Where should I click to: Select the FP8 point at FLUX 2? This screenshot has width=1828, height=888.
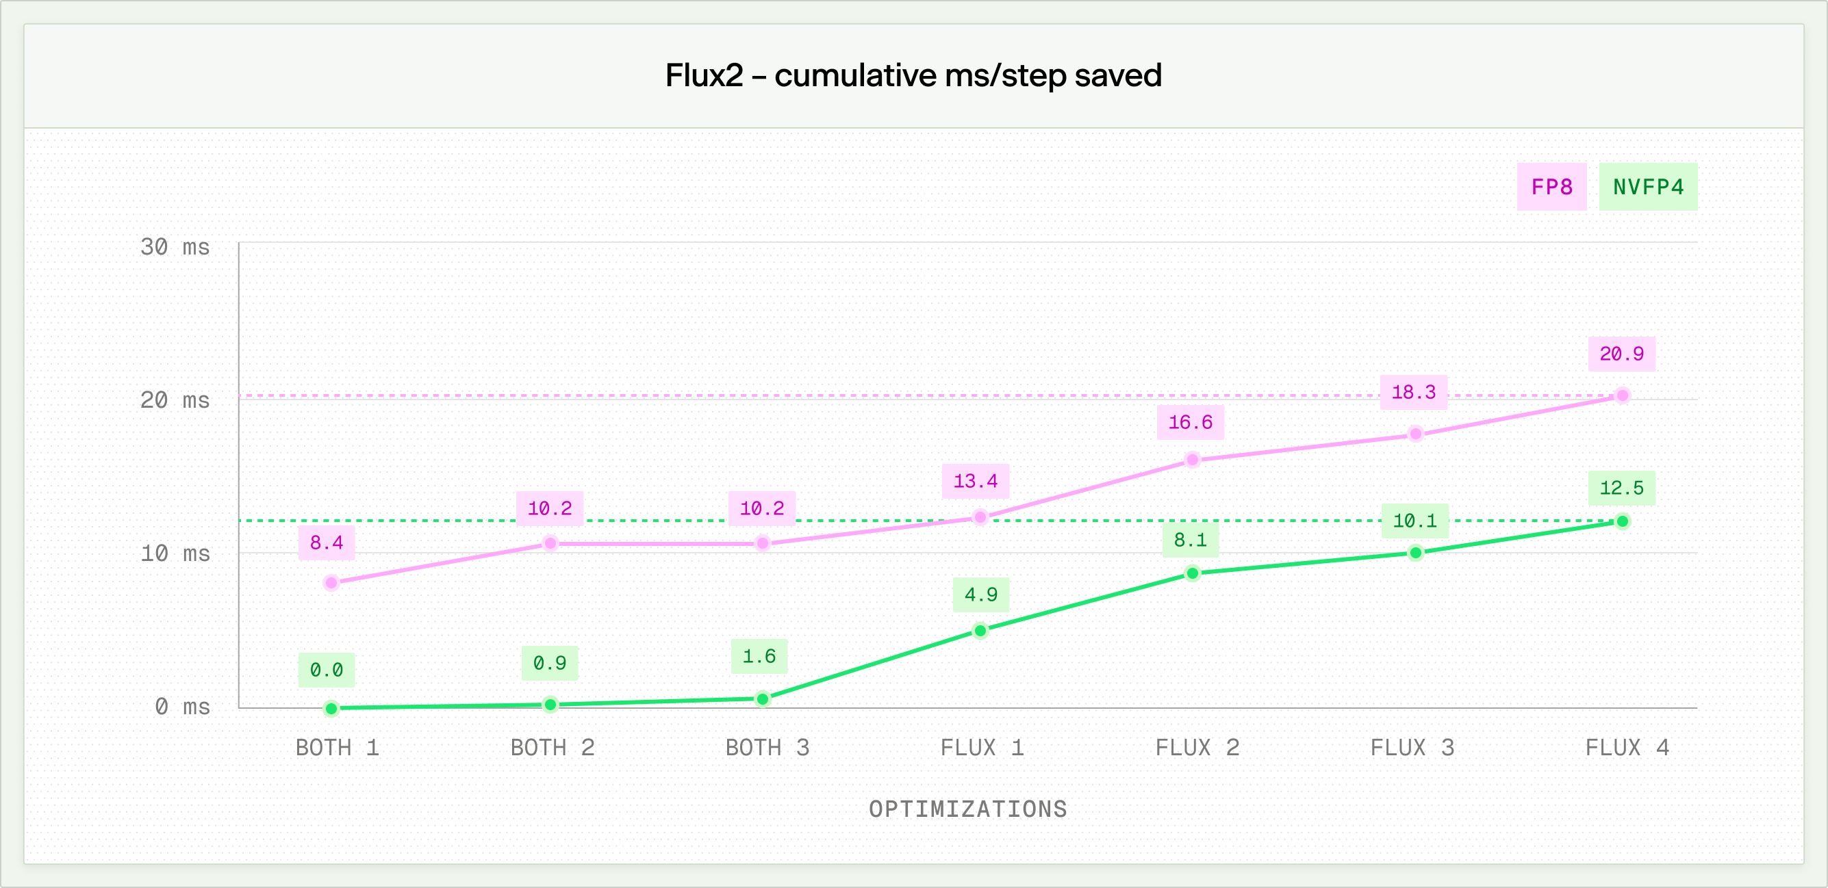coord(1193,460)
